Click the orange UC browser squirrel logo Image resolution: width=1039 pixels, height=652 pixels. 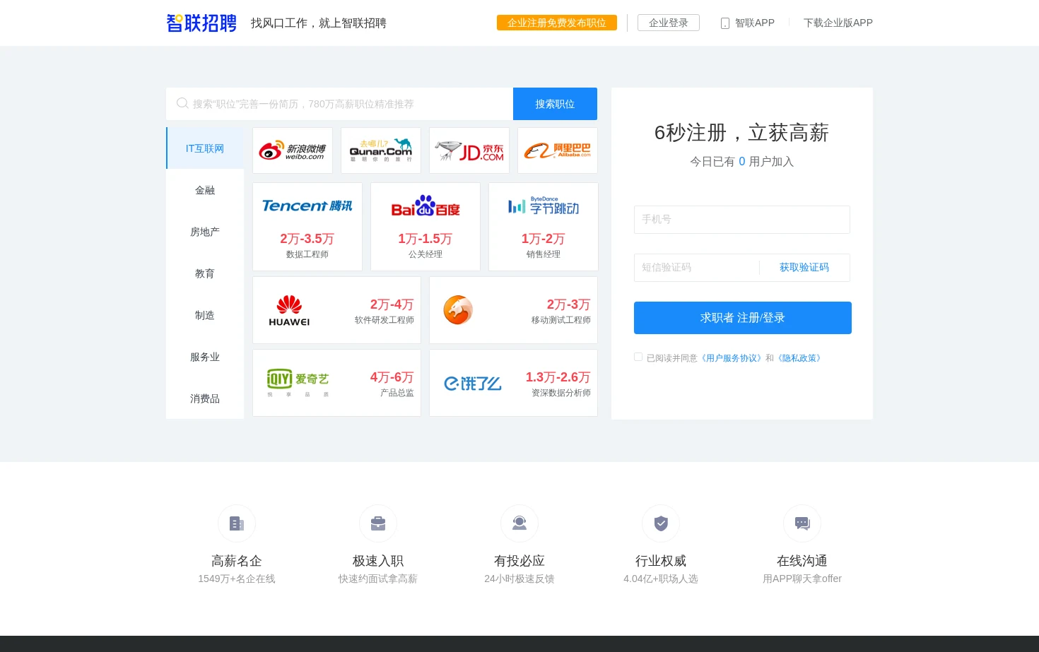[458, 310]
